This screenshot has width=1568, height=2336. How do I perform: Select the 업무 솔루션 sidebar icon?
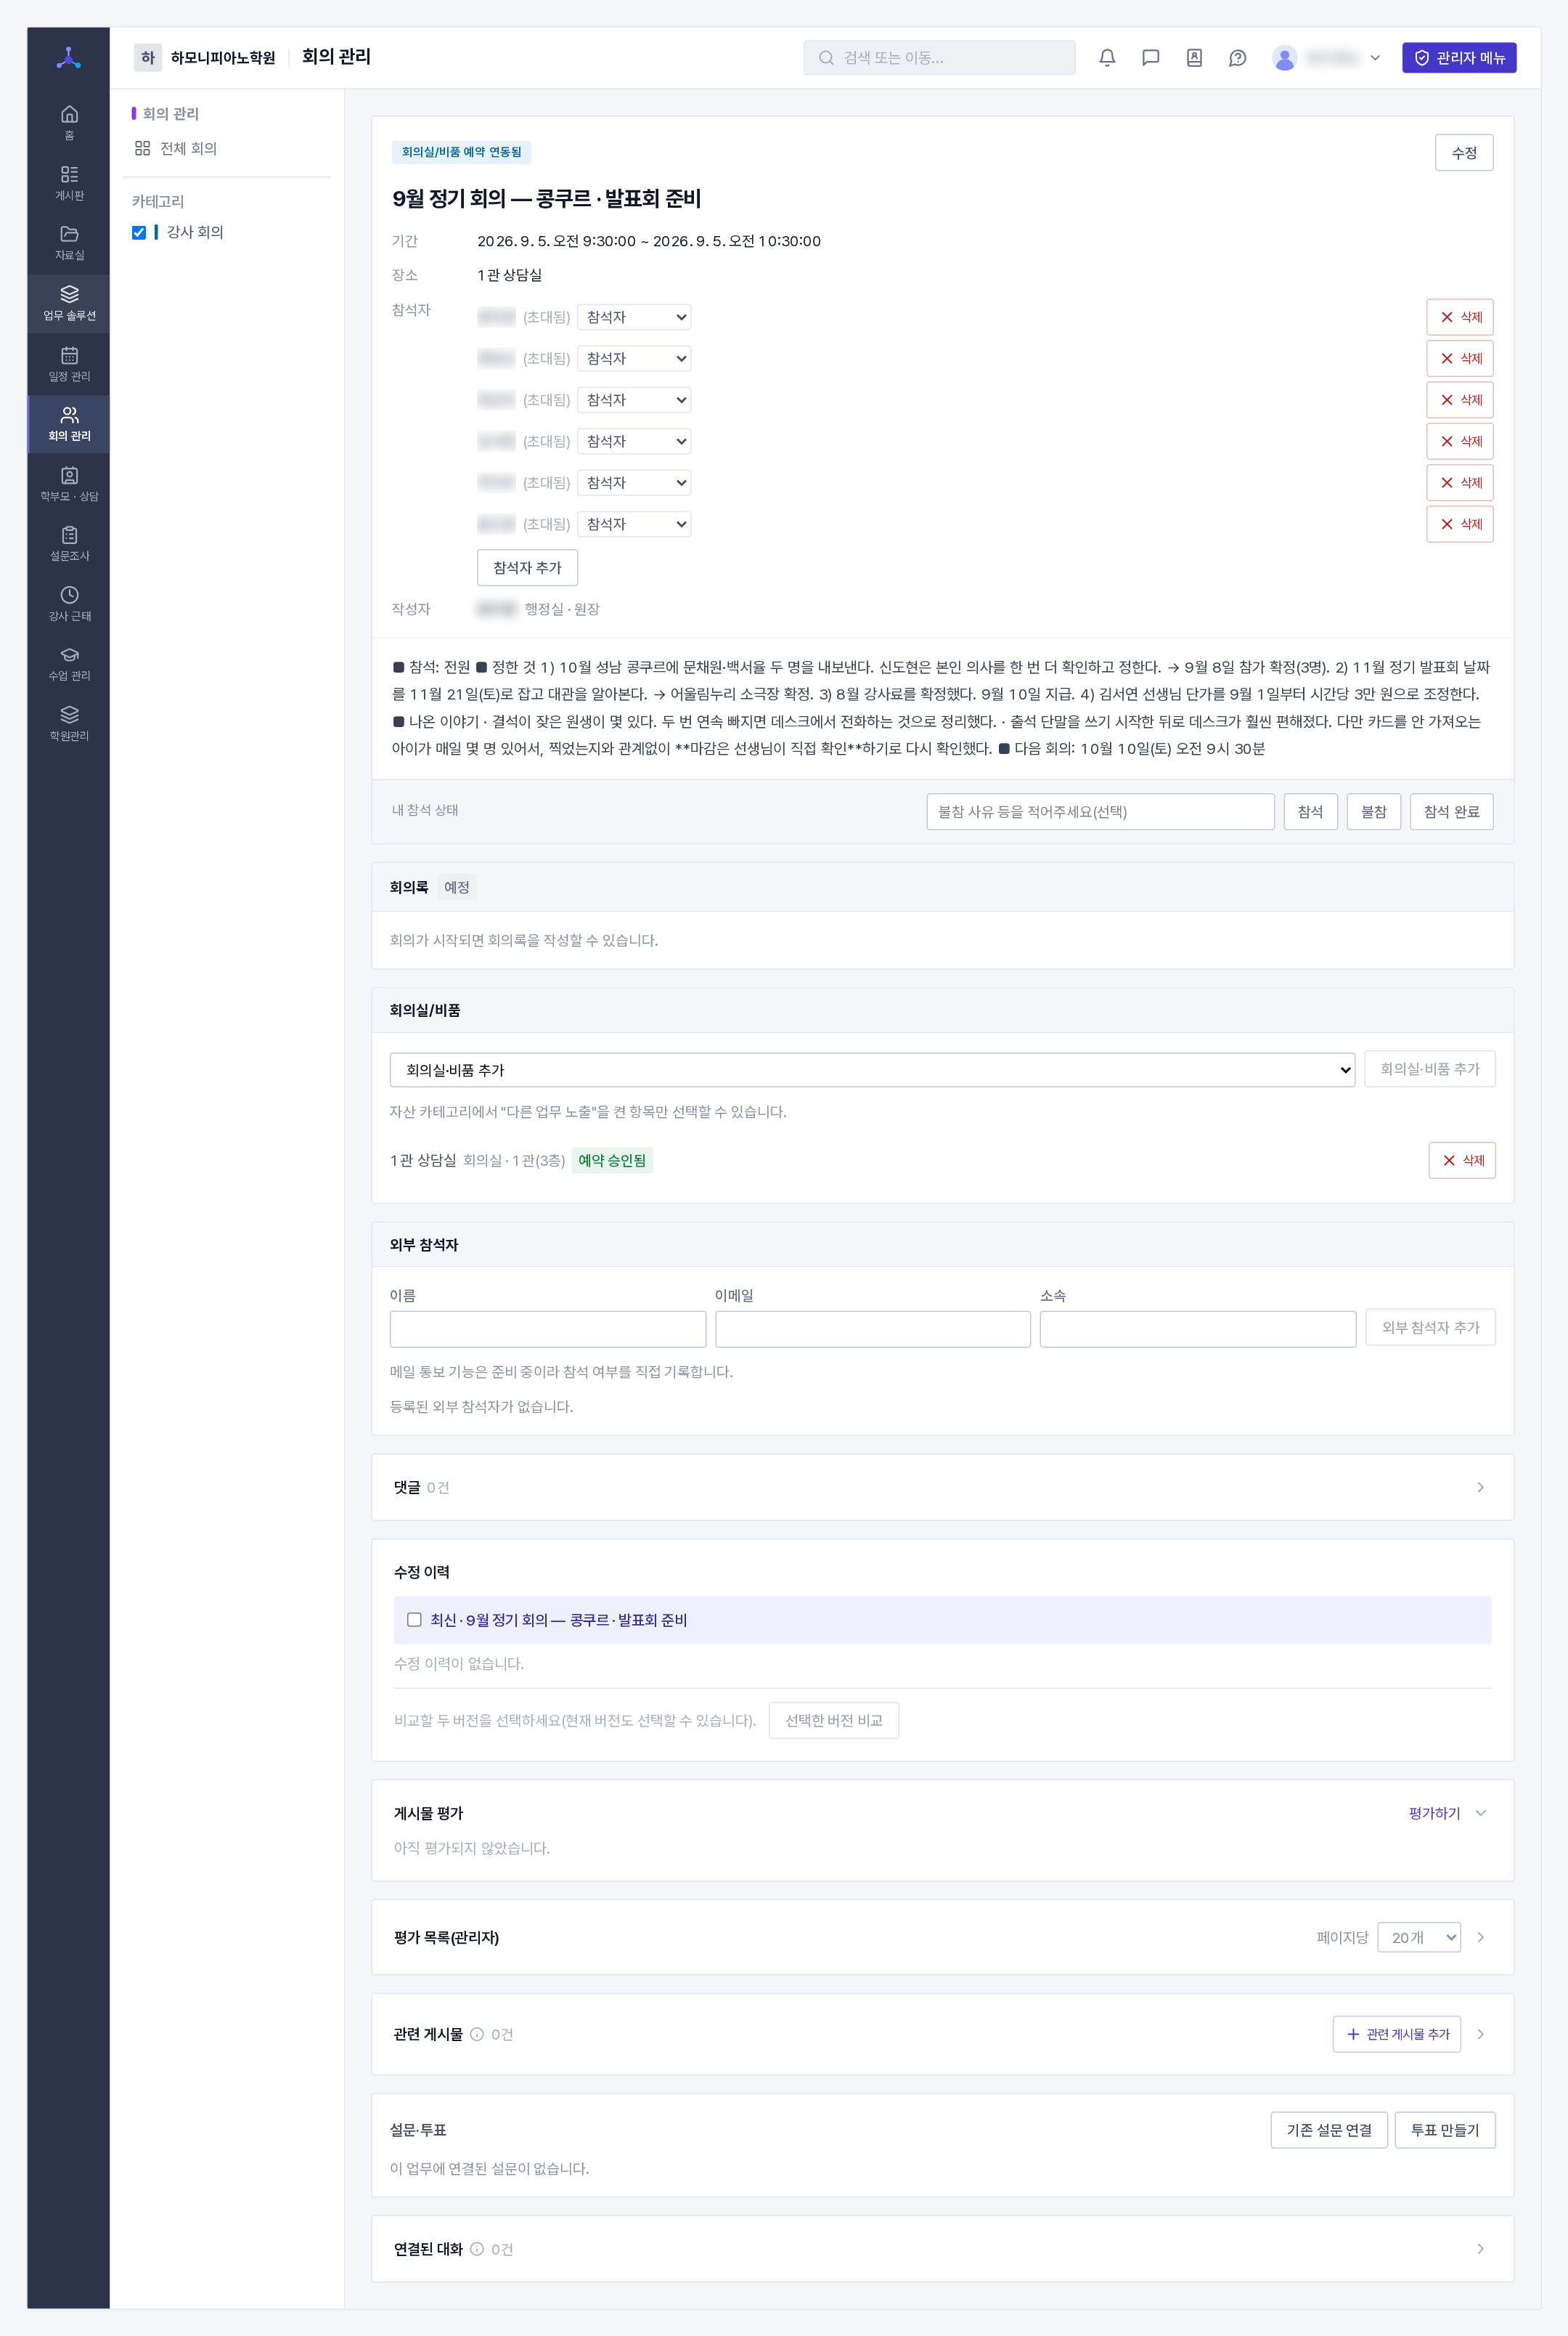click(69, 303)
